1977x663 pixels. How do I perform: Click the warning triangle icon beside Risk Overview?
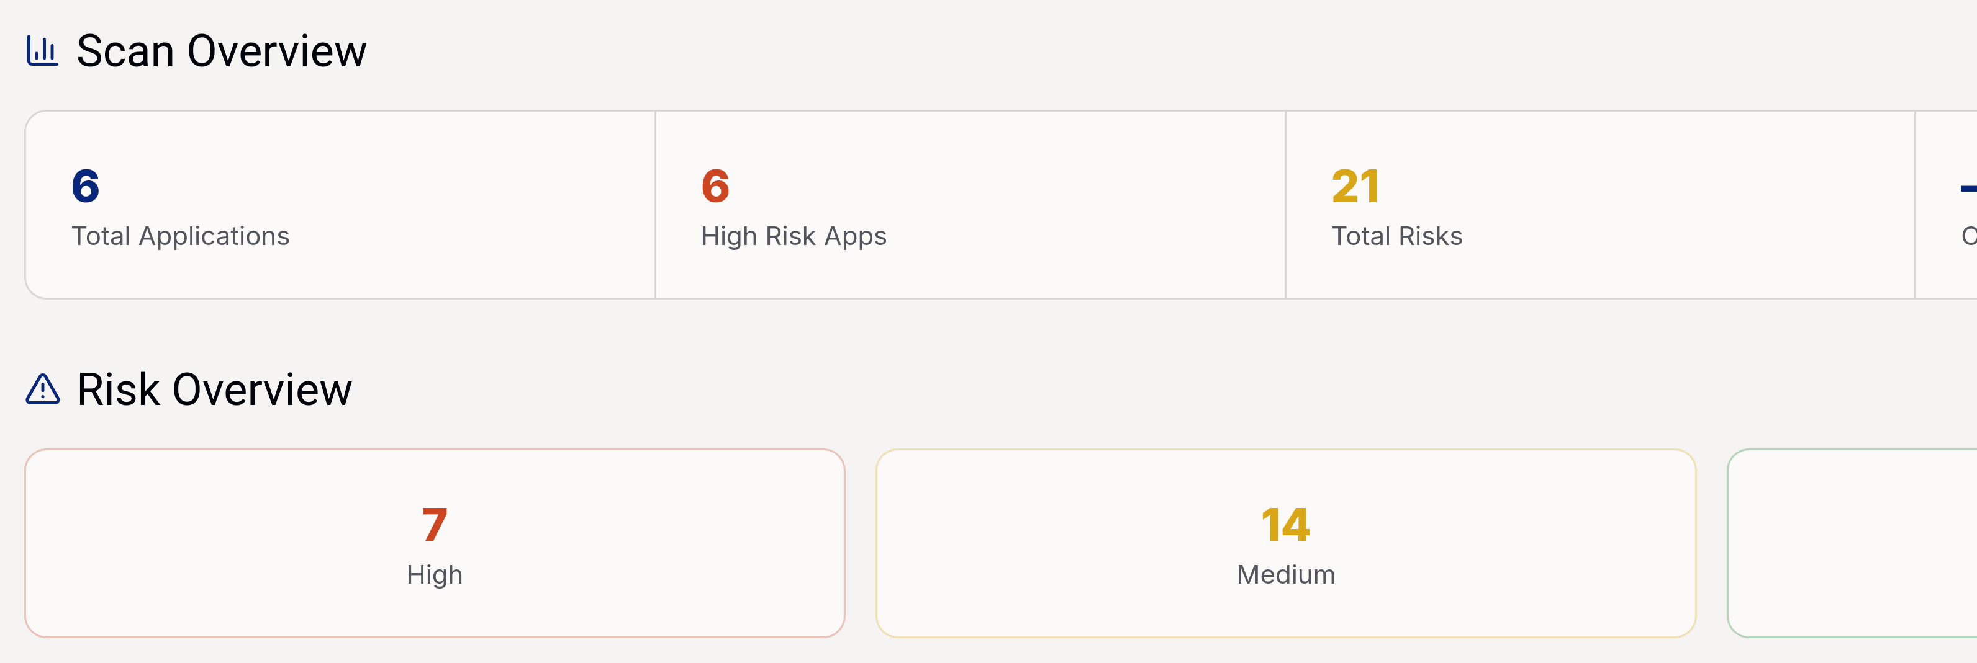click(43, 389)
